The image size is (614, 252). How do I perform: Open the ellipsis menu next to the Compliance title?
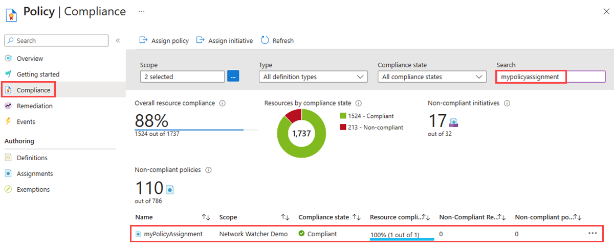142,11
